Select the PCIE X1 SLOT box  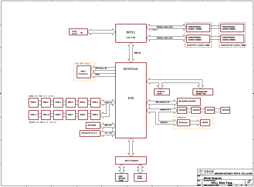coord(161,92)
